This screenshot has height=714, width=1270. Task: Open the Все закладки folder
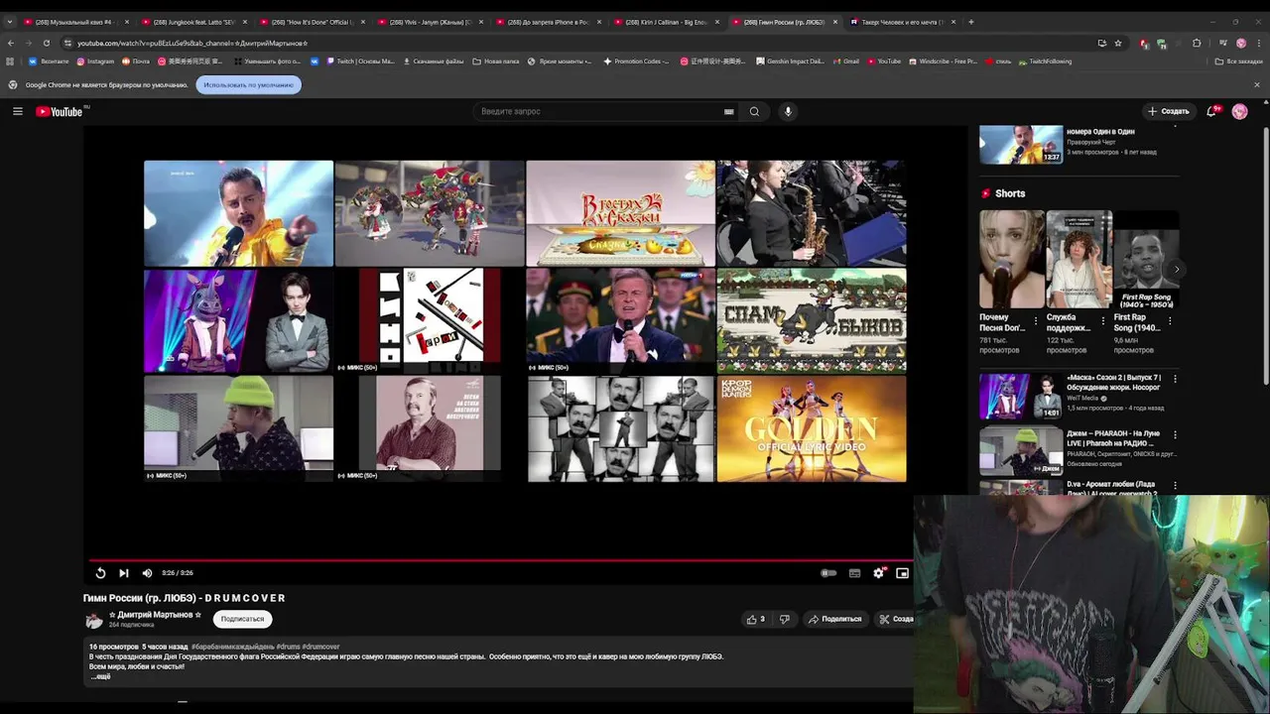(1239, 61)
